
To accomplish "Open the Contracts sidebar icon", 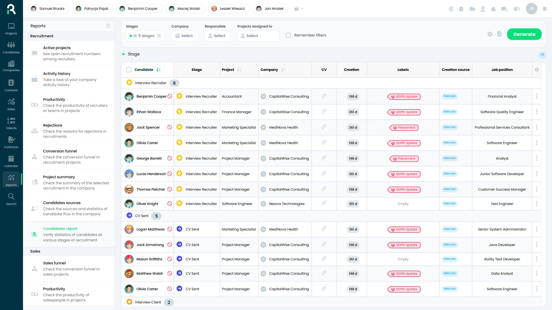I will 11,142.
